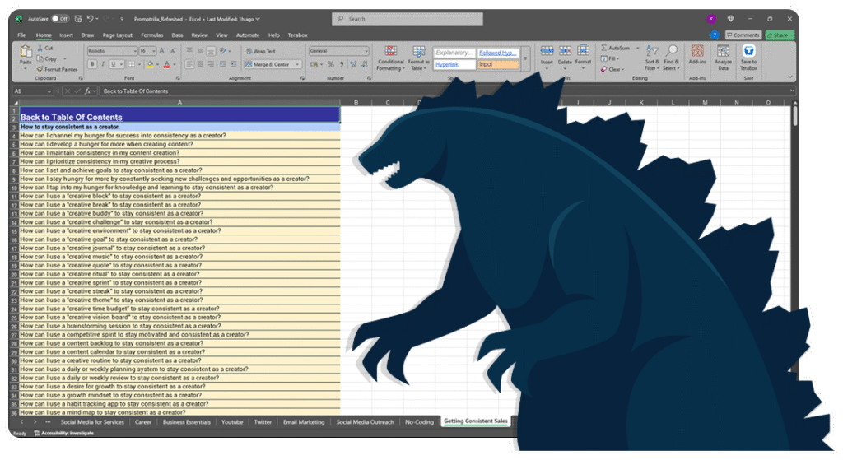Toggle Bold formatting
Screen dimensions: 843x460
pyautogui.click(x=92, y=64)
